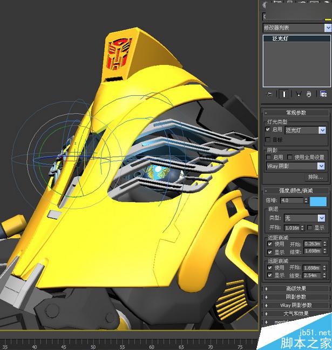Toggle 远距衰减 显示 checkbox
The image size is (332, 350).
pos(269,275)
